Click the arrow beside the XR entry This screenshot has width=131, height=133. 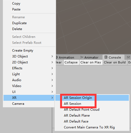(52, 98)
